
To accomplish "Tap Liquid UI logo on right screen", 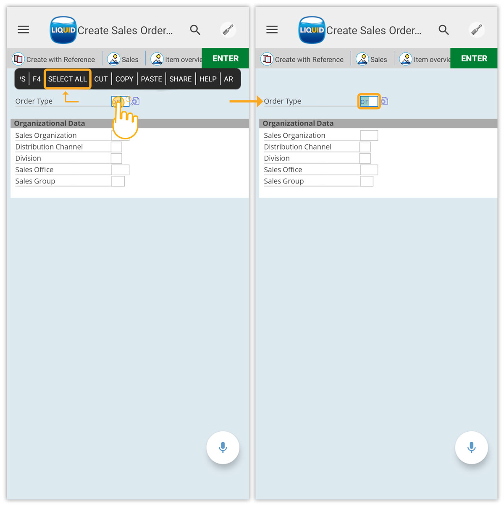I will coord(312,30).
